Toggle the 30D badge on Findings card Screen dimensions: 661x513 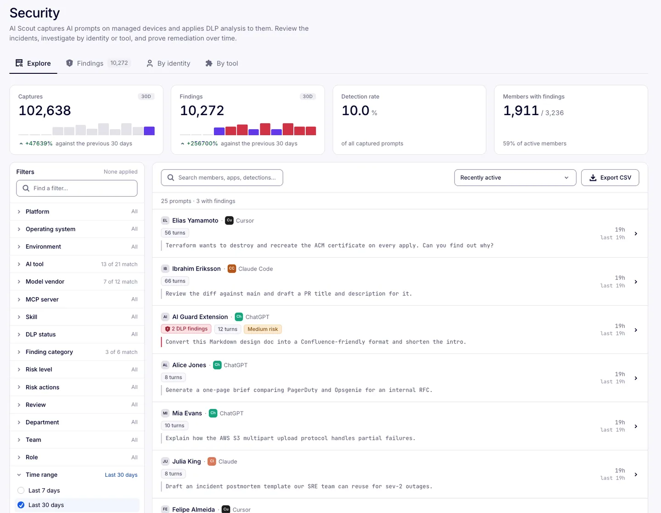coord(308,97)
